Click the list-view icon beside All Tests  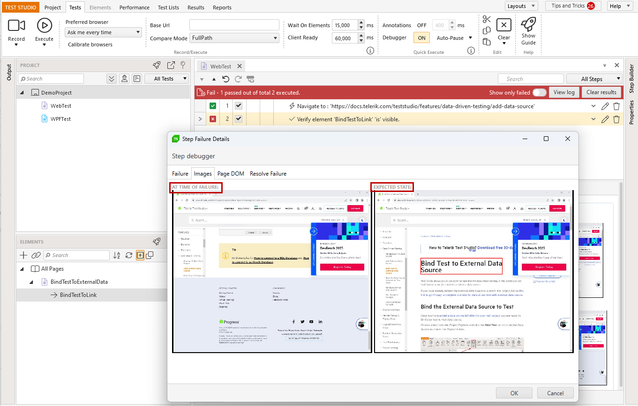[x=136, y=79]
